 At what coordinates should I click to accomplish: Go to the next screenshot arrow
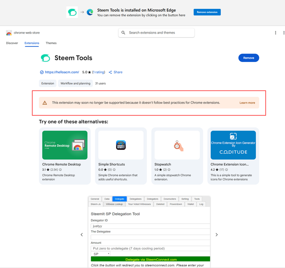pyautogui.click(x=216, y=234)
